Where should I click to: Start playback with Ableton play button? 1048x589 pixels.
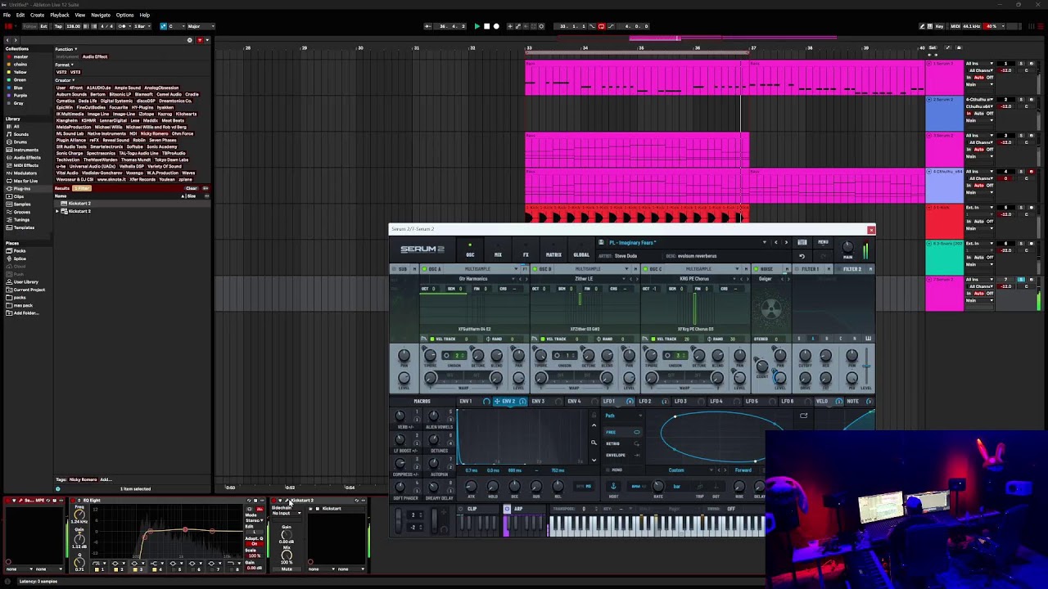(477, 26)
